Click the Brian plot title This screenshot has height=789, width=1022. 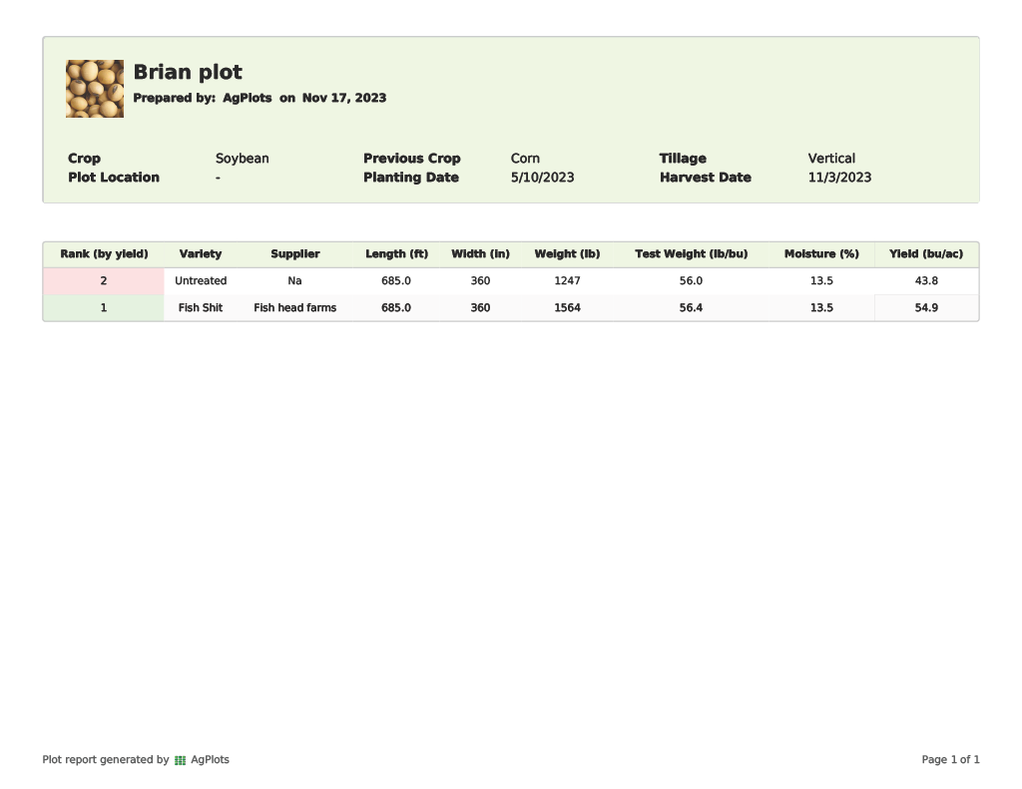[x=188, y=73]
